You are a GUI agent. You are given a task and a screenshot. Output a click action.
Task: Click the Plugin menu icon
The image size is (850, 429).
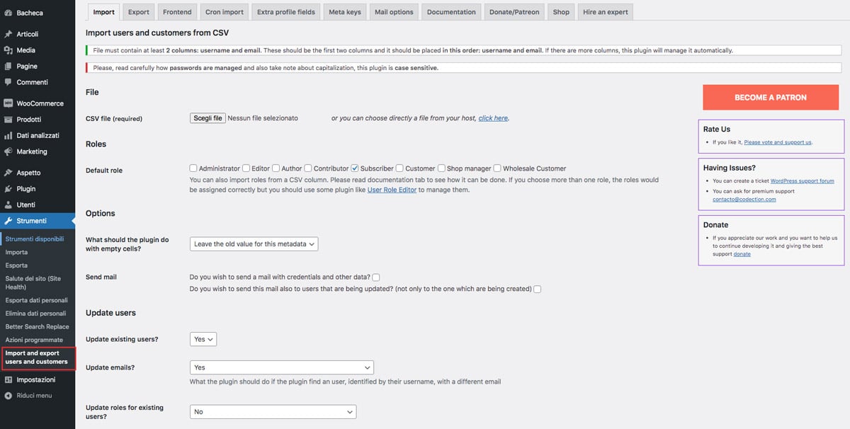[8, 189]
